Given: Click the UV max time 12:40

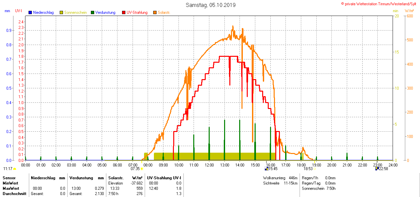Looking at the screenshot, I should (154, 188).
